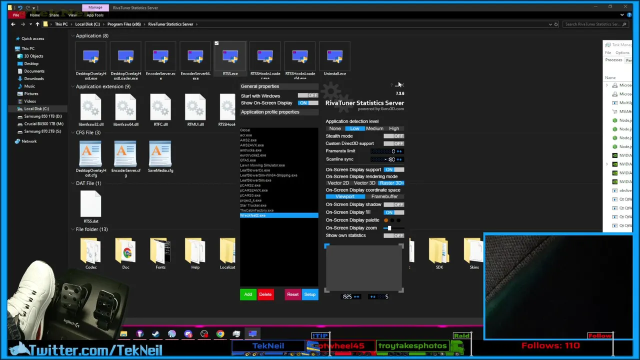
Task: Select Framebuffer coordinate space
Action: pos(384,196)
